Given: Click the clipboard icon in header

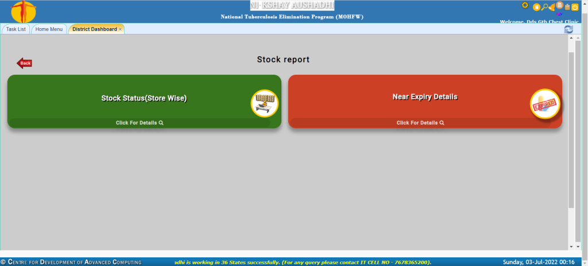Looking at the screenshot, I should [x=567, y=7].
